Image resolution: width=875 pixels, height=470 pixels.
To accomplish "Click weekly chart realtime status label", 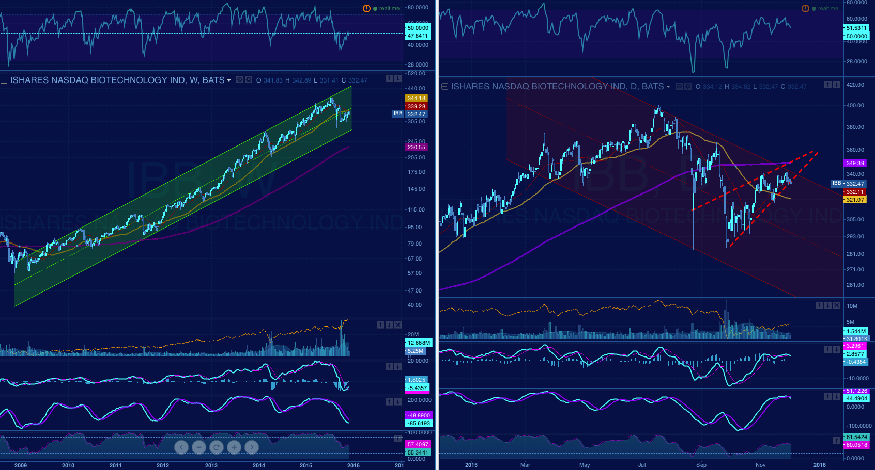I will 389,9.
